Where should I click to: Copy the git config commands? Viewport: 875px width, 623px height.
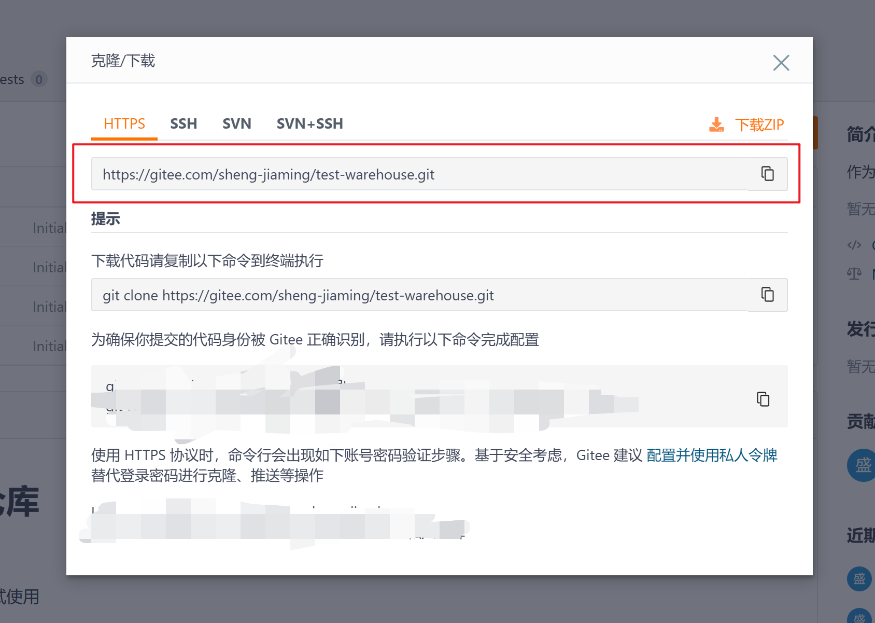pos(763,399)
